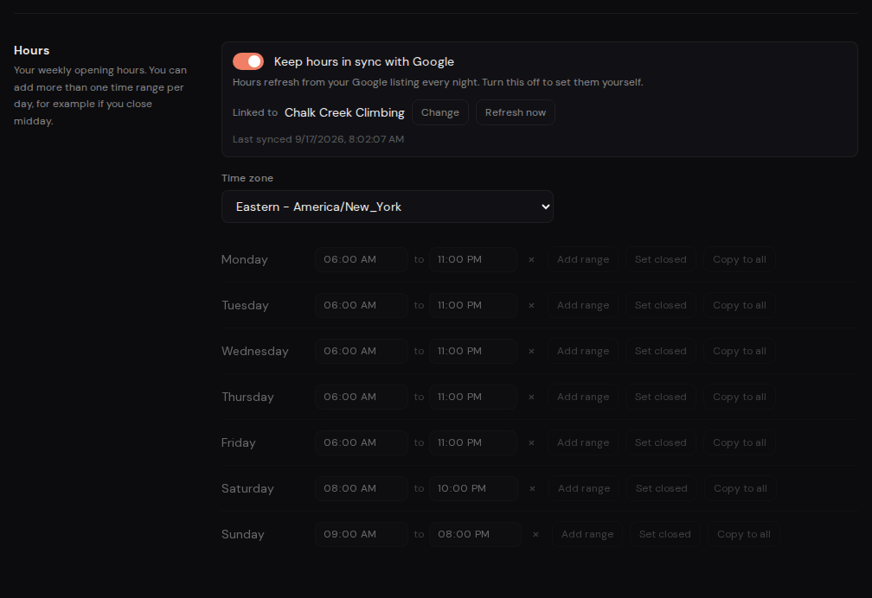Screen dimensions: 872x598
Task: Remove Wednesday time range with × icon
Action: [531, 351]
